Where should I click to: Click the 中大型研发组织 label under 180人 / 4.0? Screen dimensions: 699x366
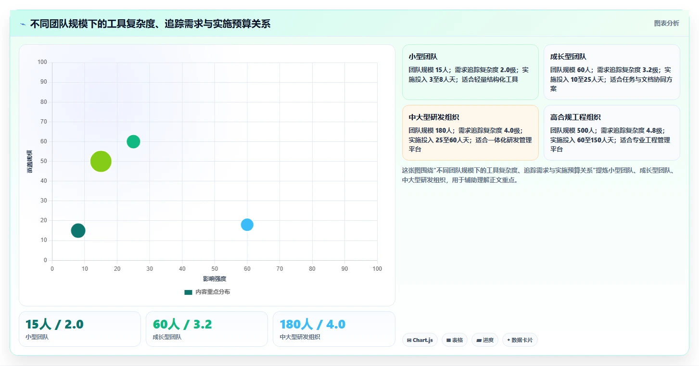point(300,337)
